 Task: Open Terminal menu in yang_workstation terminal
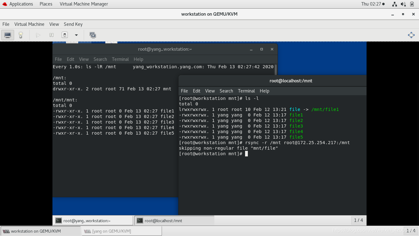120,59
